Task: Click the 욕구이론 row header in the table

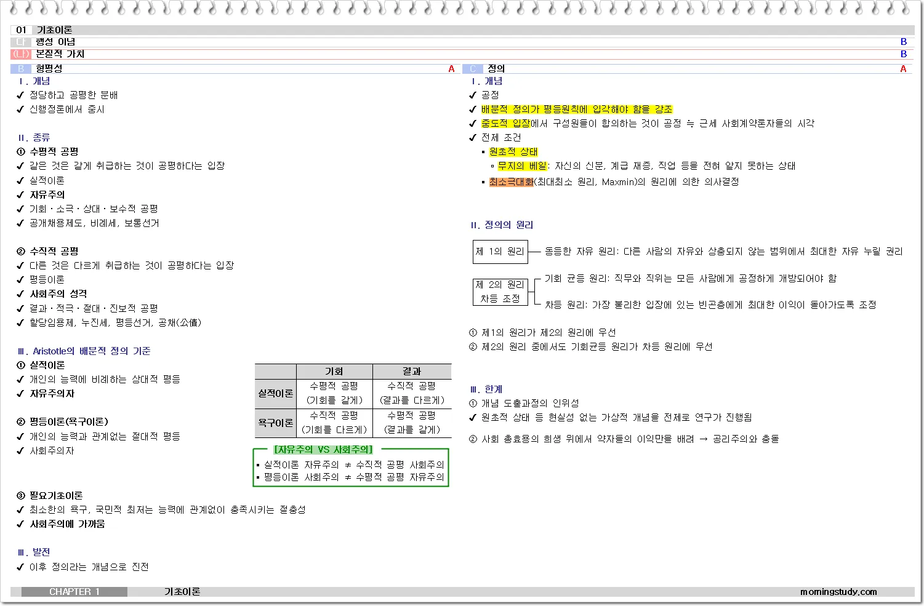Action: click(x=275, y=423)
